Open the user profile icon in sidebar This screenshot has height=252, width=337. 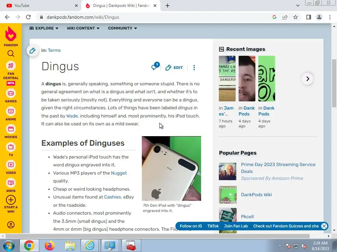[x=11, y=224]
